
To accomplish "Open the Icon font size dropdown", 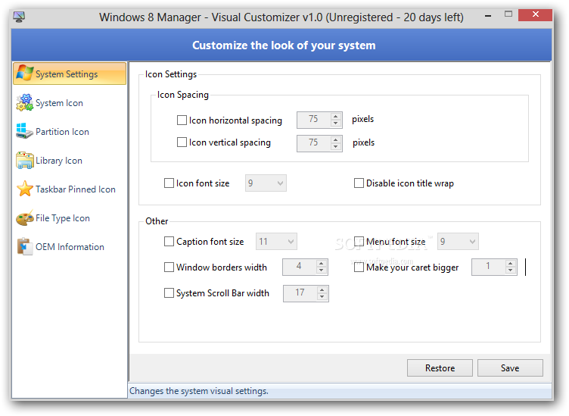I will (x=266, y=183).
